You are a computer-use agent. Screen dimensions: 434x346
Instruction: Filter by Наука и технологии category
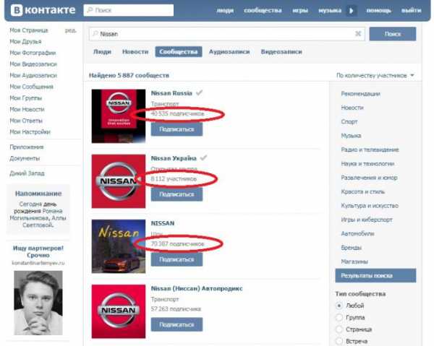click(367, 163)
